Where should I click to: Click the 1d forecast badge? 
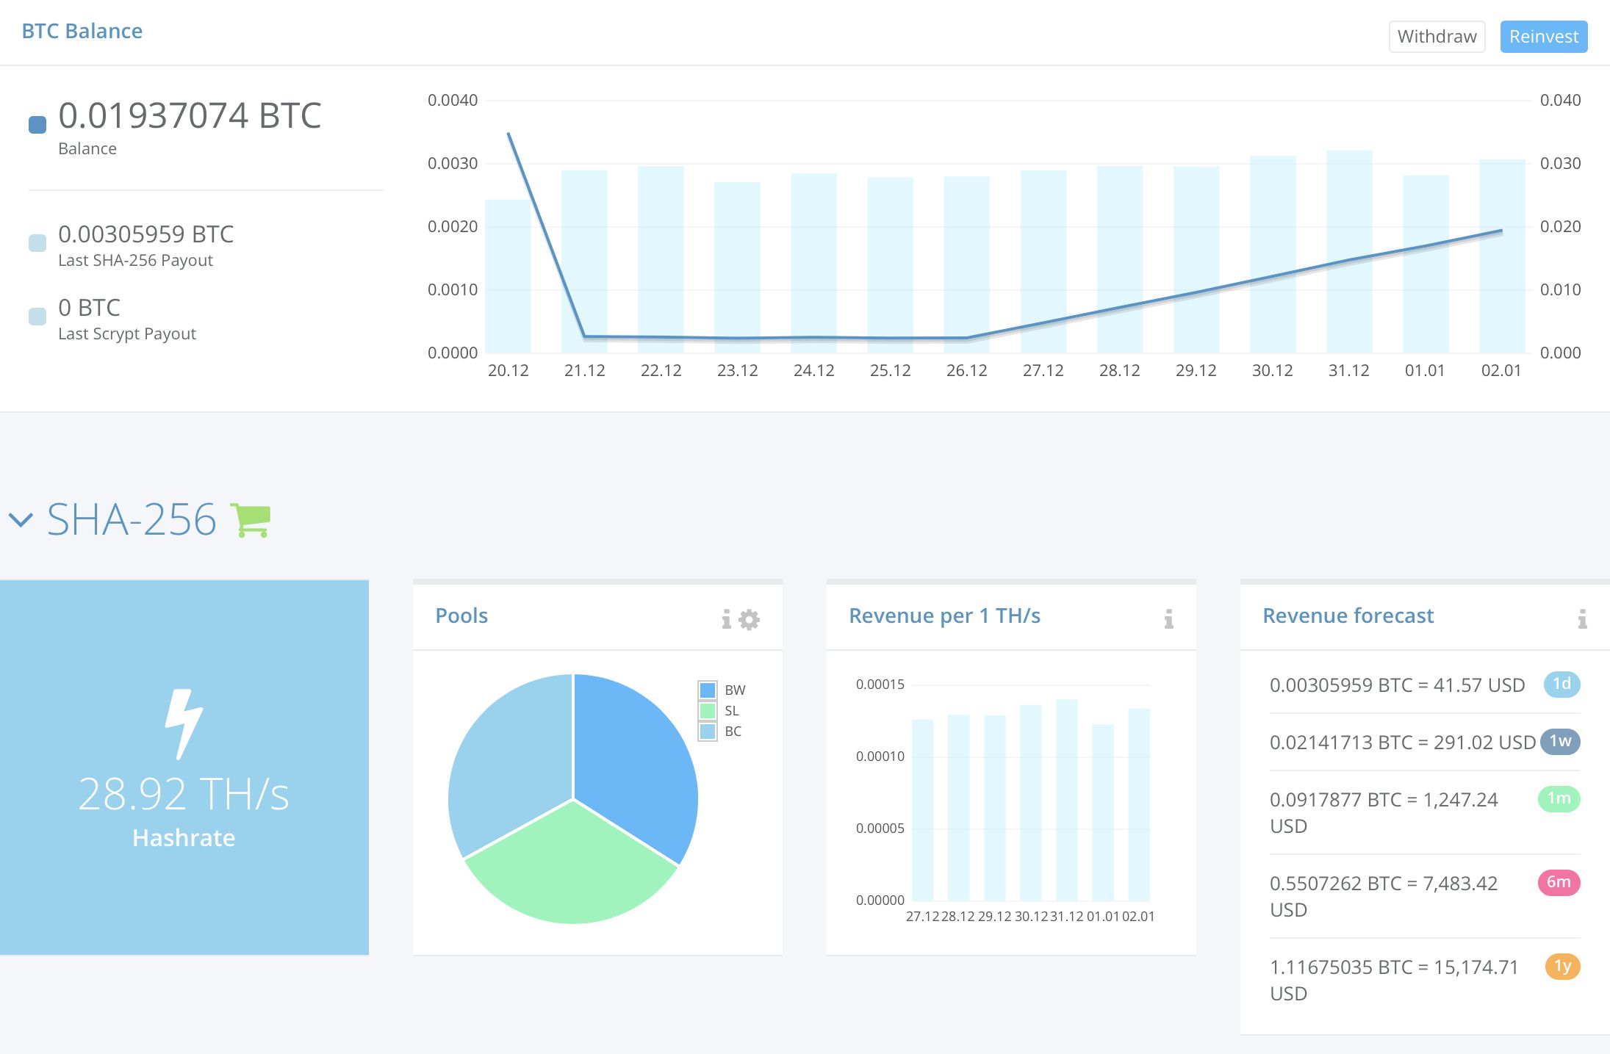(1562, 684)
